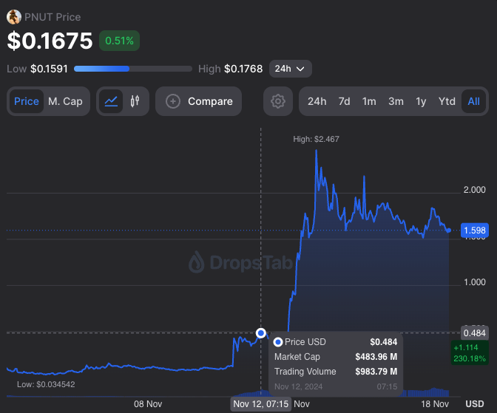Click the $483.96 M market cap value
This screenshot has width=497, height=413.
[376, 357]
